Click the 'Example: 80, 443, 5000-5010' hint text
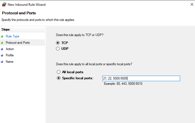 pos(123,84)
